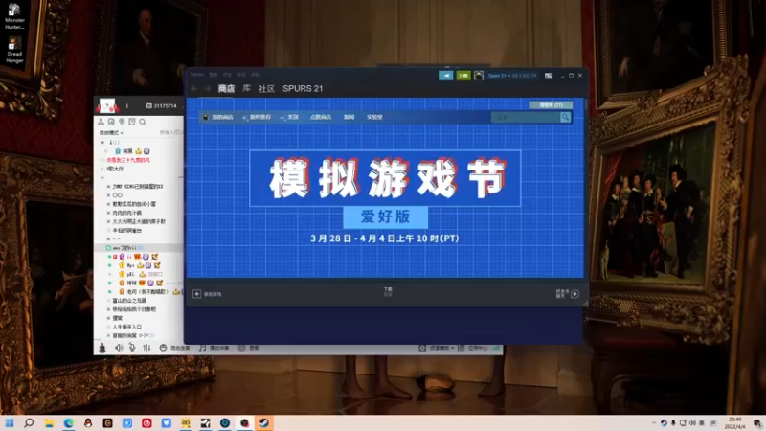The width and height of the screenshot is (766, 431).
Task: Toggle the microphone icon in chat bar
Action: click(x=132, y=348)
